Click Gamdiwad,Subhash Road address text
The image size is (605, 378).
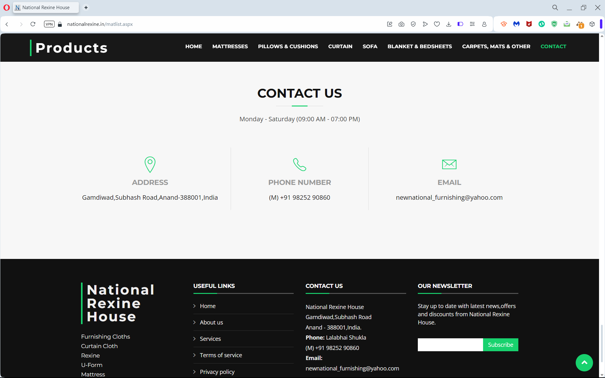[150, 198]
